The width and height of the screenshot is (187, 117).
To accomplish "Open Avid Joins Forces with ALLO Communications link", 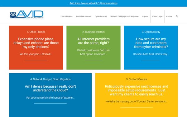I will [x=93, y=3].
